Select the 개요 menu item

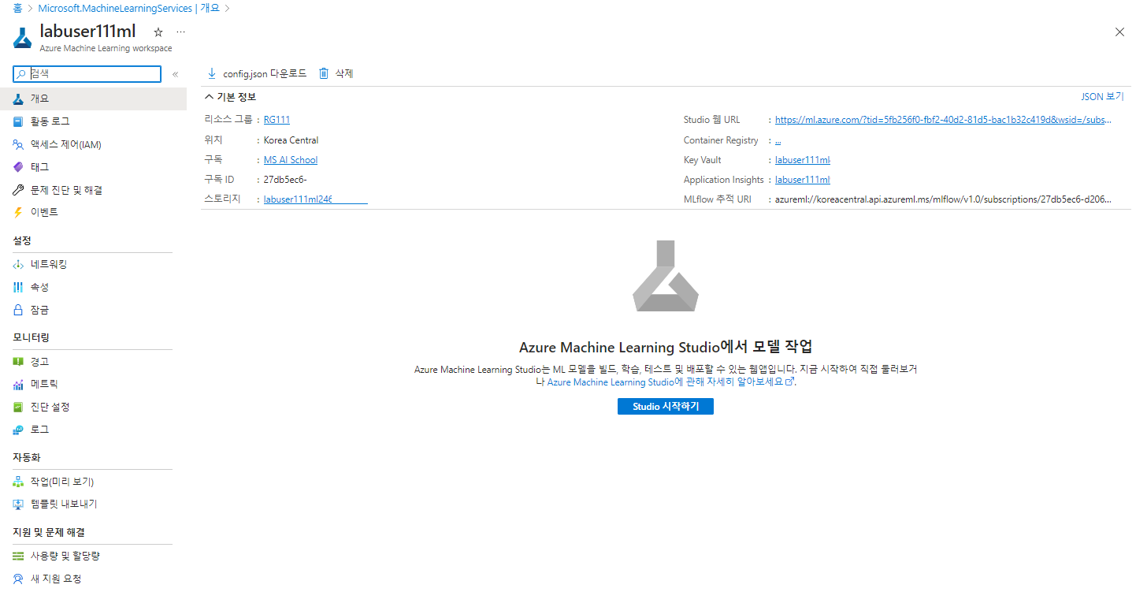[93, 99]
